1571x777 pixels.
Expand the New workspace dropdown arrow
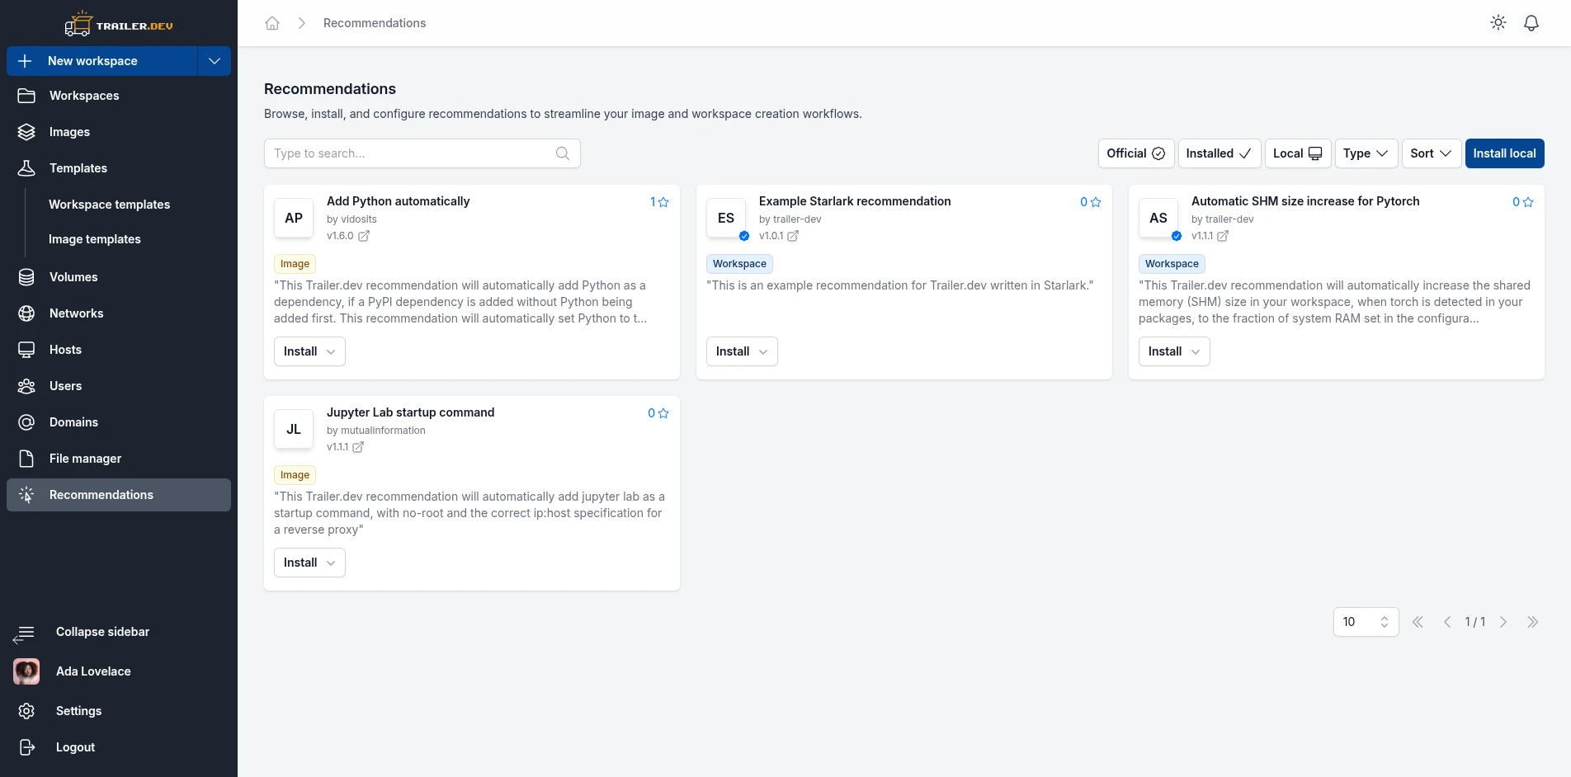(215, 61)
